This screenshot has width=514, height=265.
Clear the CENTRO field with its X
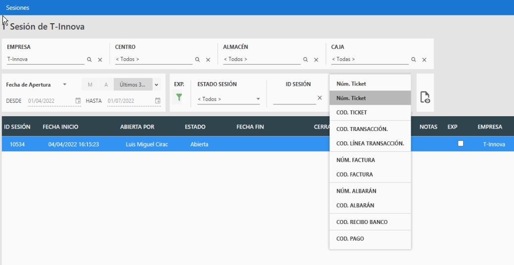[x=208, y=60]
